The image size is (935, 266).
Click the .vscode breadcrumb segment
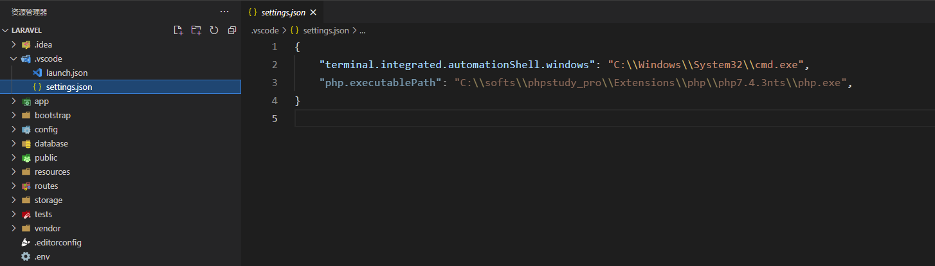click(265, 30)
